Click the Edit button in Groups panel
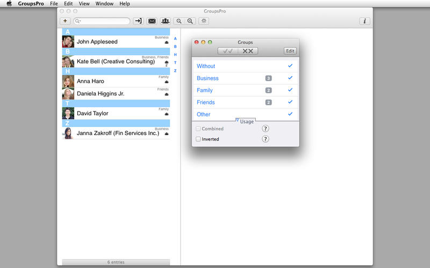430x268 pixels. [290, 51]
